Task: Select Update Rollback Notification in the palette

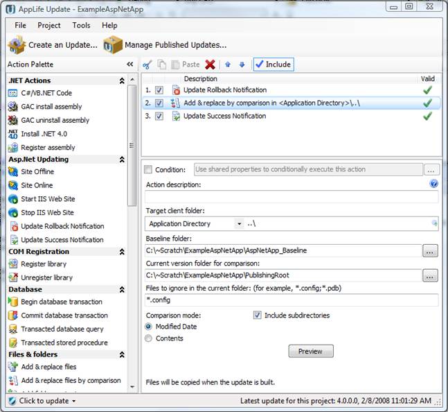Action: pyautogui.click(x=57, y=226)
